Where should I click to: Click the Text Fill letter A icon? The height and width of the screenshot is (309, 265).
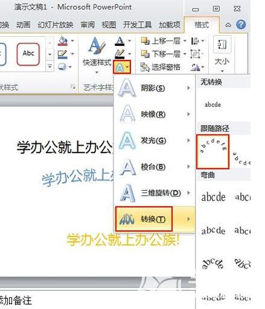(120, 41)
